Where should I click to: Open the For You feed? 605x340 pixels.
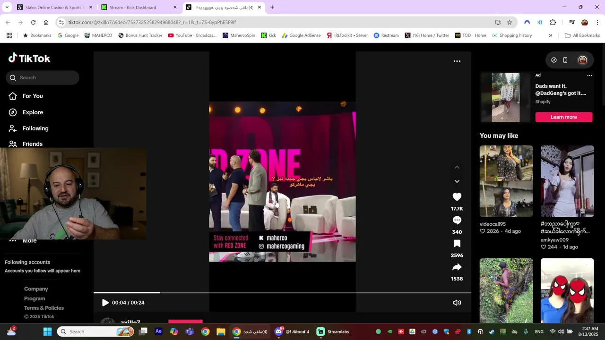[x=26, y=96]
